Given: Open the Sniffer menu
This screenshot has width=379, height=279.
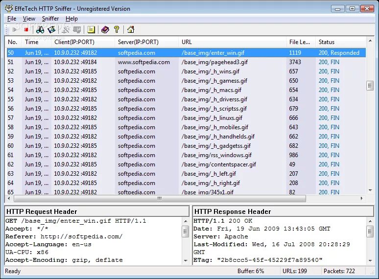Looking at the screenshot, I should (50, 19).
